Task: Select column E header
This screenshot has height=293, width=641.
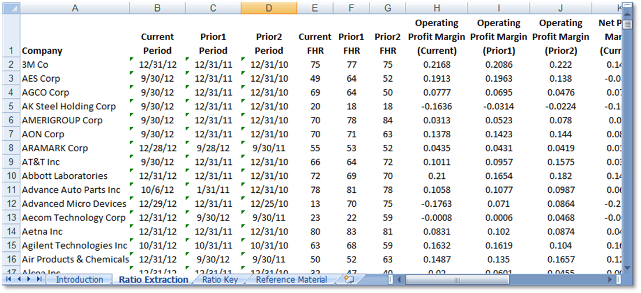Action: click(315, 8)
